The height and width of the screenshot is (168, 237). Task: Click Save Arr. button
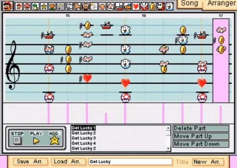tap(30, 161)
